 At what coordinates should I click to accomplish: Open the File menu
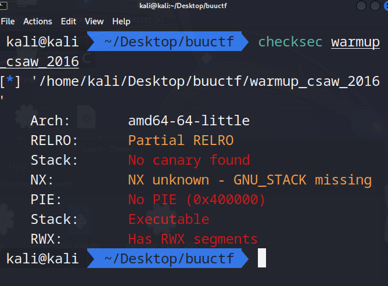8,21
